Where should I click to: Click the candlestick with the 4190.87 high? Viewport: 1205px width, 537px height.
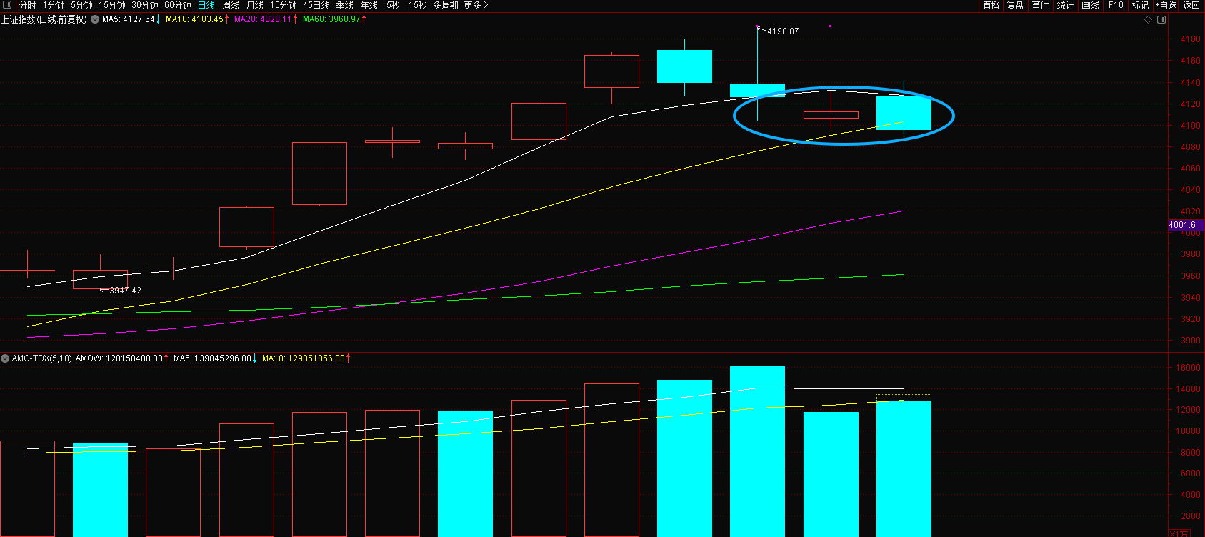pos(757,90)
